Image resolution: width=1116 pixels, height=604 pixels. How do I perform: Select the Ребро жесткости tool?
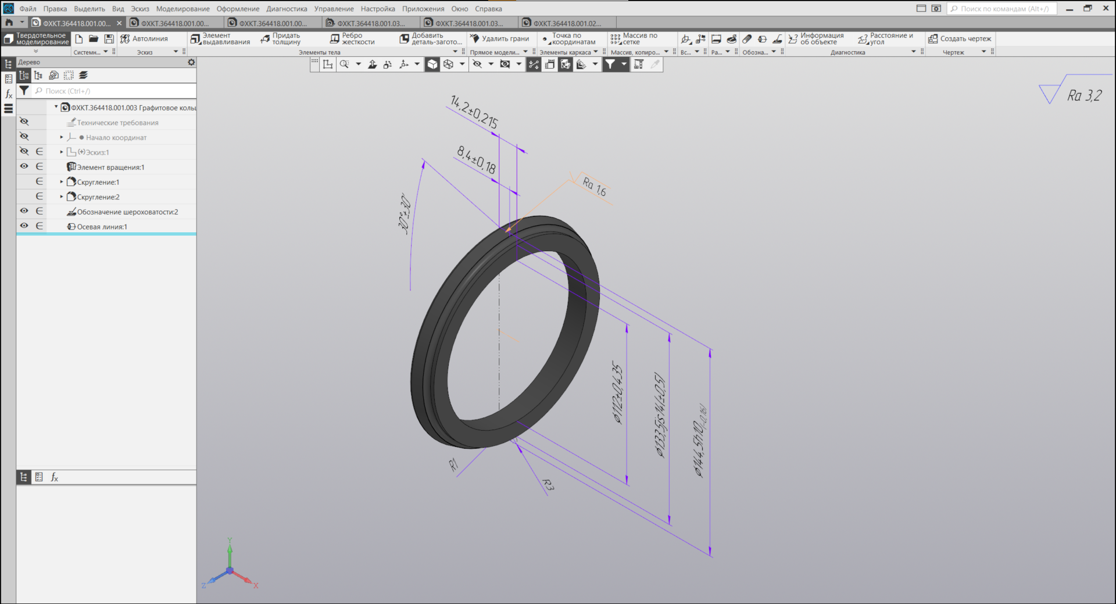[x=353, y=39]
